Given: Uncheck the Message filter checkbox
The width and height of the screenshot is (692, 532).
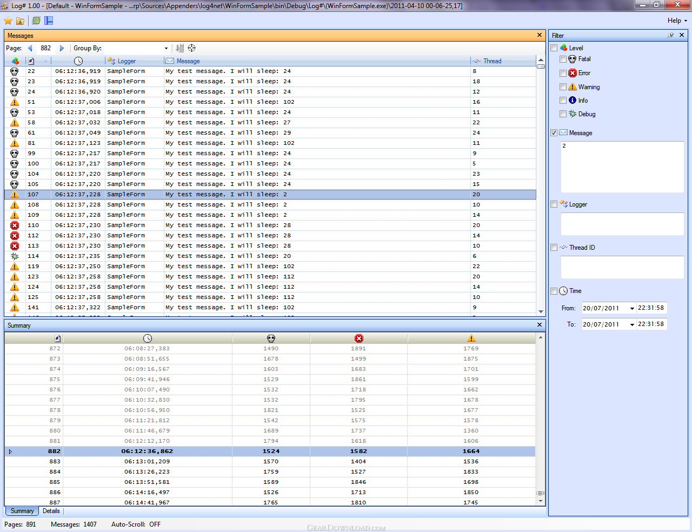Looking at the screenshot, I should point(554,133).
